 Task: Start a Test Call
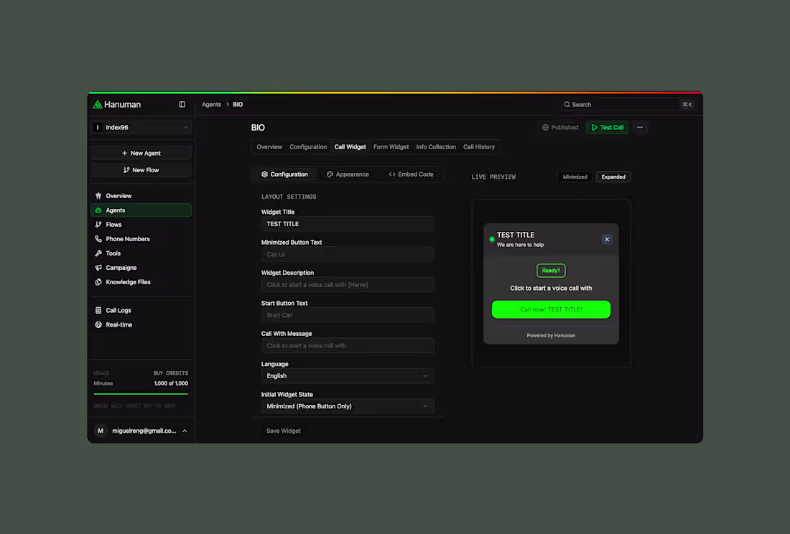607,127
